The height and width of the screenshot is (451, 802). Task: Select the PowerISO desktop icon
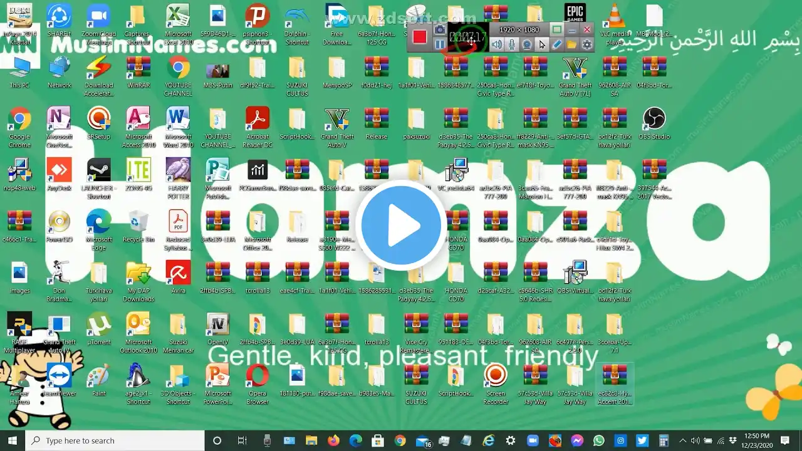[x=60, y=226]
